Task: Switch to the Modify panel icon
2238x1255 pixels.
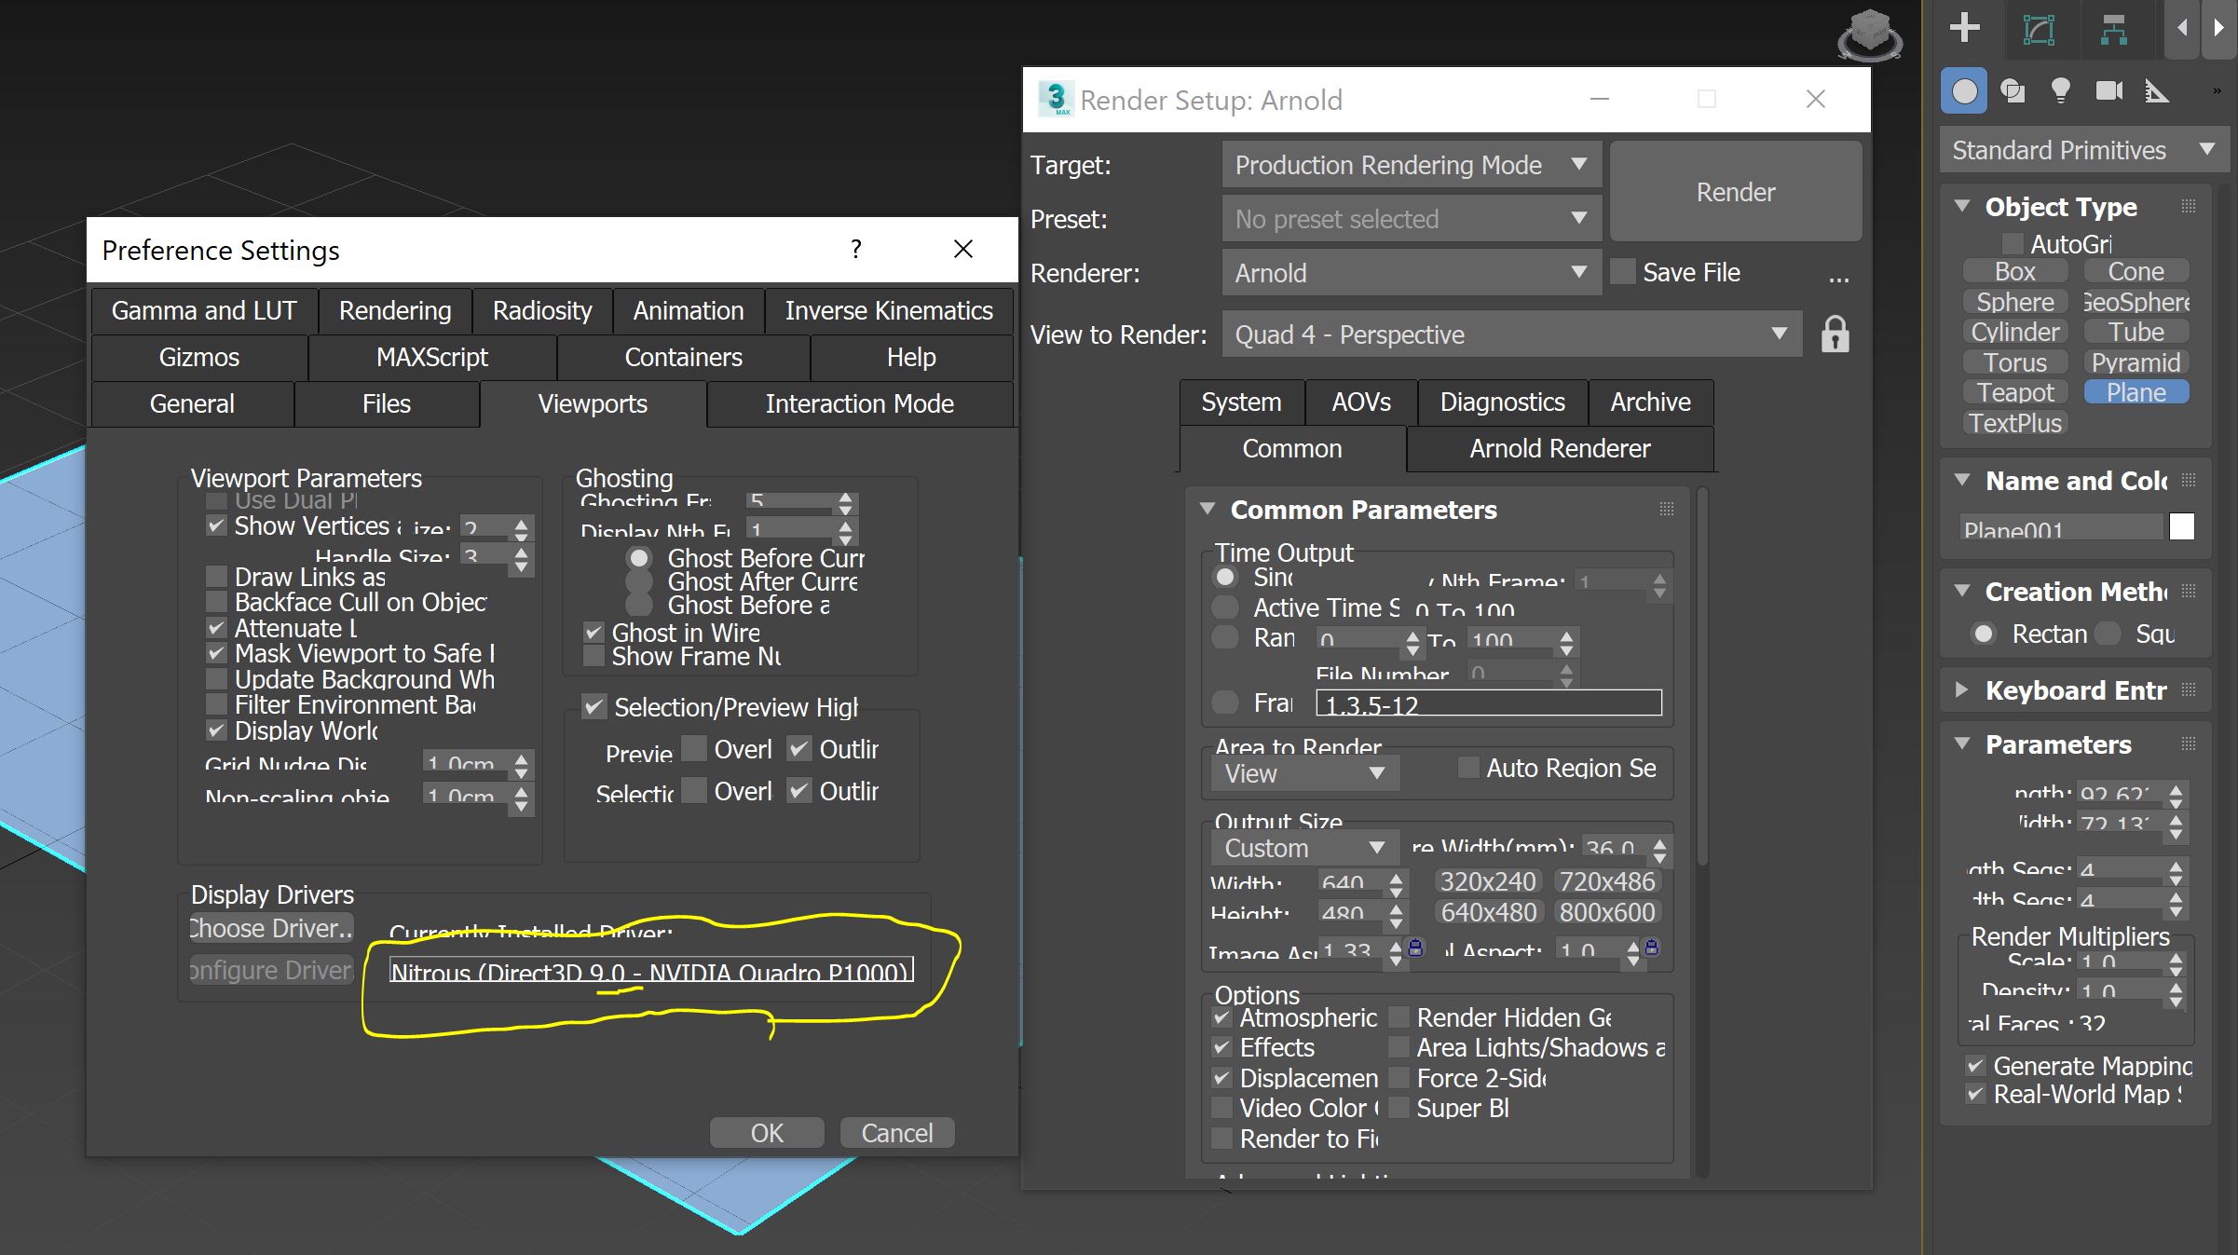Action: tap(2041, 29)
